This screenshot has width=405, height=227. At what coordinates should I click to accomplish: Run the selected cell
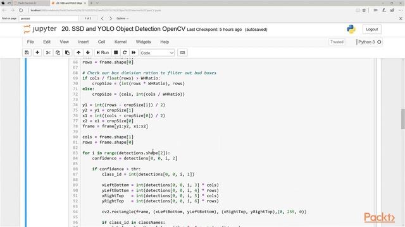point(103,52)
